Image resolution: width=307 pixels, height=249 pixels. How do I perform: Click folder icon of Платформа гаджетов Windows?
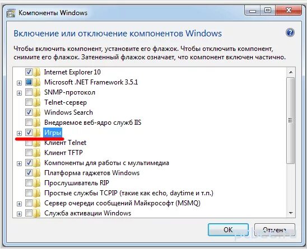tap(37, 173)
